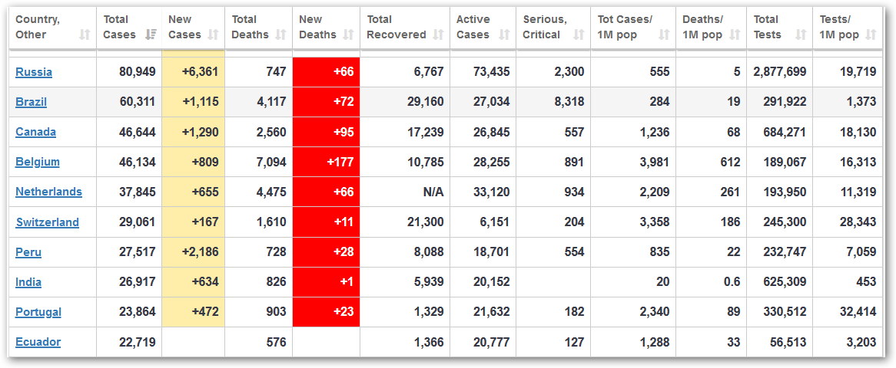This screenshot has height=368, width=896.
Task: Sort by Total Recovered arrows
Action: click(438, 35)
